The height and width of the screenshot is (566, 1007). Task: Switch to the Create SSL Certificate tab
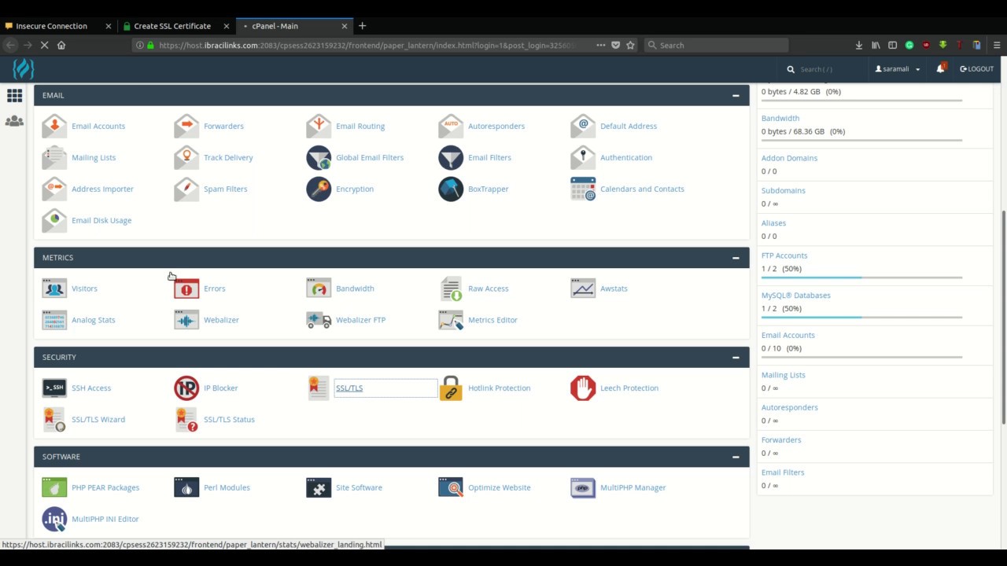tap(175, 26)
